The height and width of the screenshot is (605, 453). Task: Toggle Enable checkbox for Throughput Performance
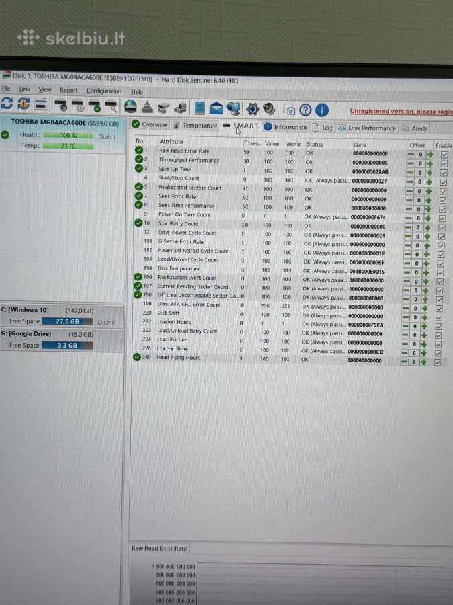(444, 163)
